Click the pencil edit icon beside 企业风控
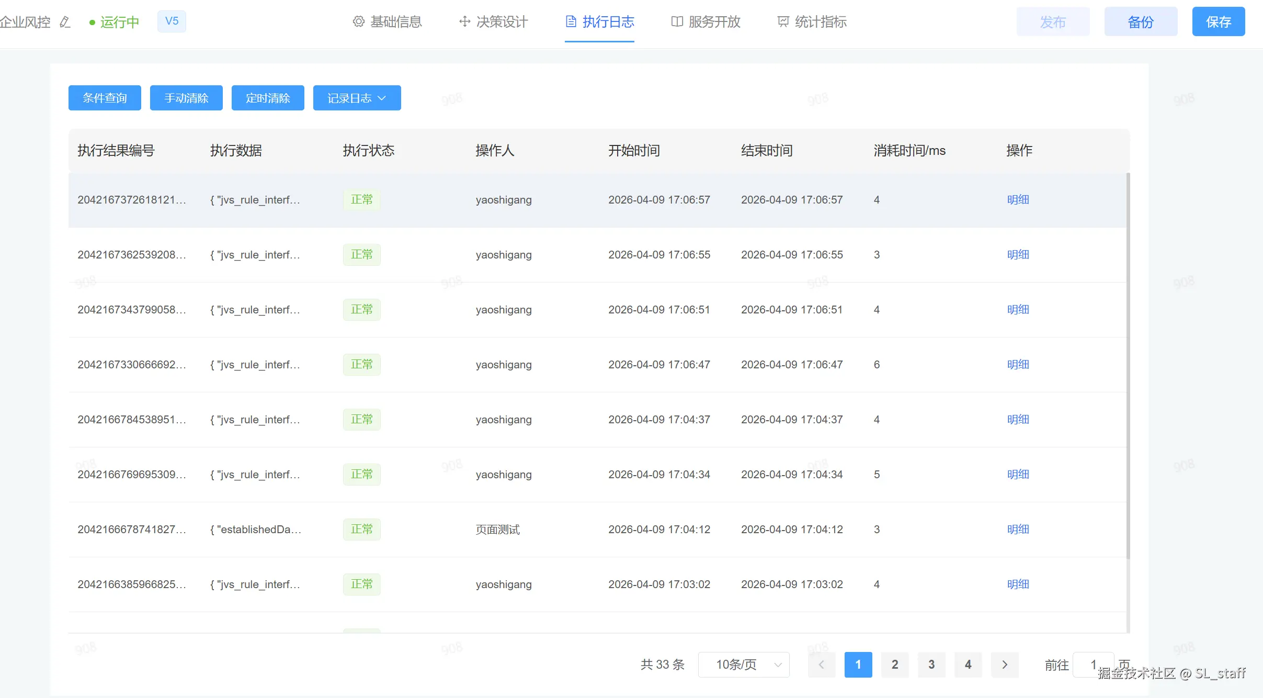This screenshot has height=698, width=1263. 65,22
